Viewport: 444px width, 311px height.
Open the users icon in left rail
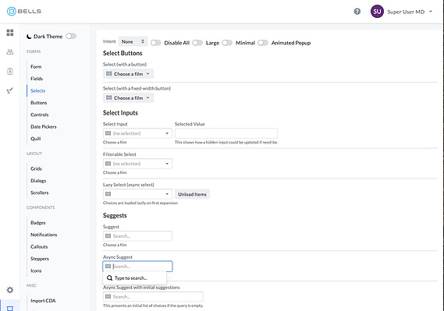[10, 51]
